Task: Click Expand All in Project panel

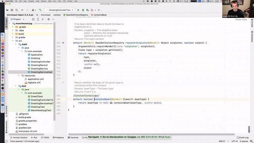Action: pos(38,19)
